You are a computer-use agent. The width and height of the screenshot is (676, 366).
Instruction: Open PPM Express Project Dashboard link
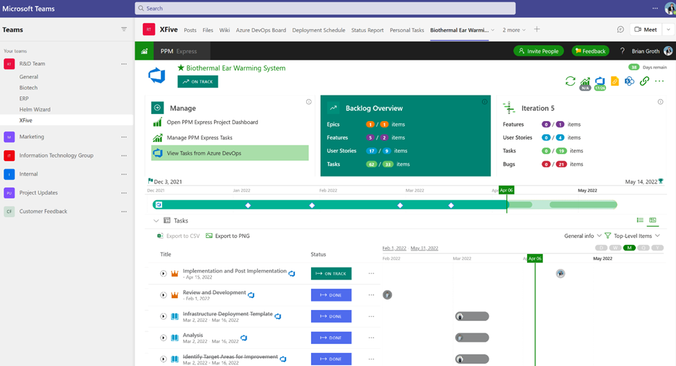213,122
